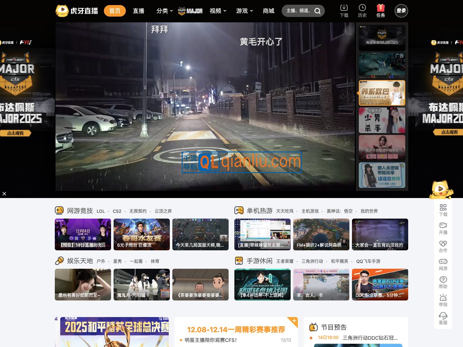Viewport: 463px width, 347px height.
Task: Expand the 视频 video dropdown menu
Action: click(218, 11)
